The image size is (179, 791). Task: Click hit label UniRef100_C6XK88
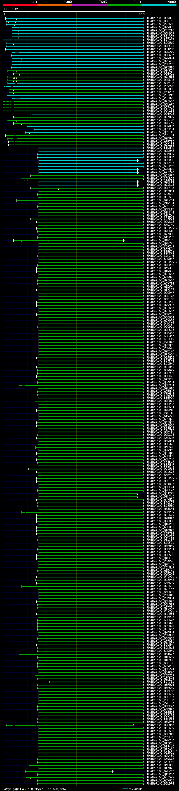coord(160,194)
